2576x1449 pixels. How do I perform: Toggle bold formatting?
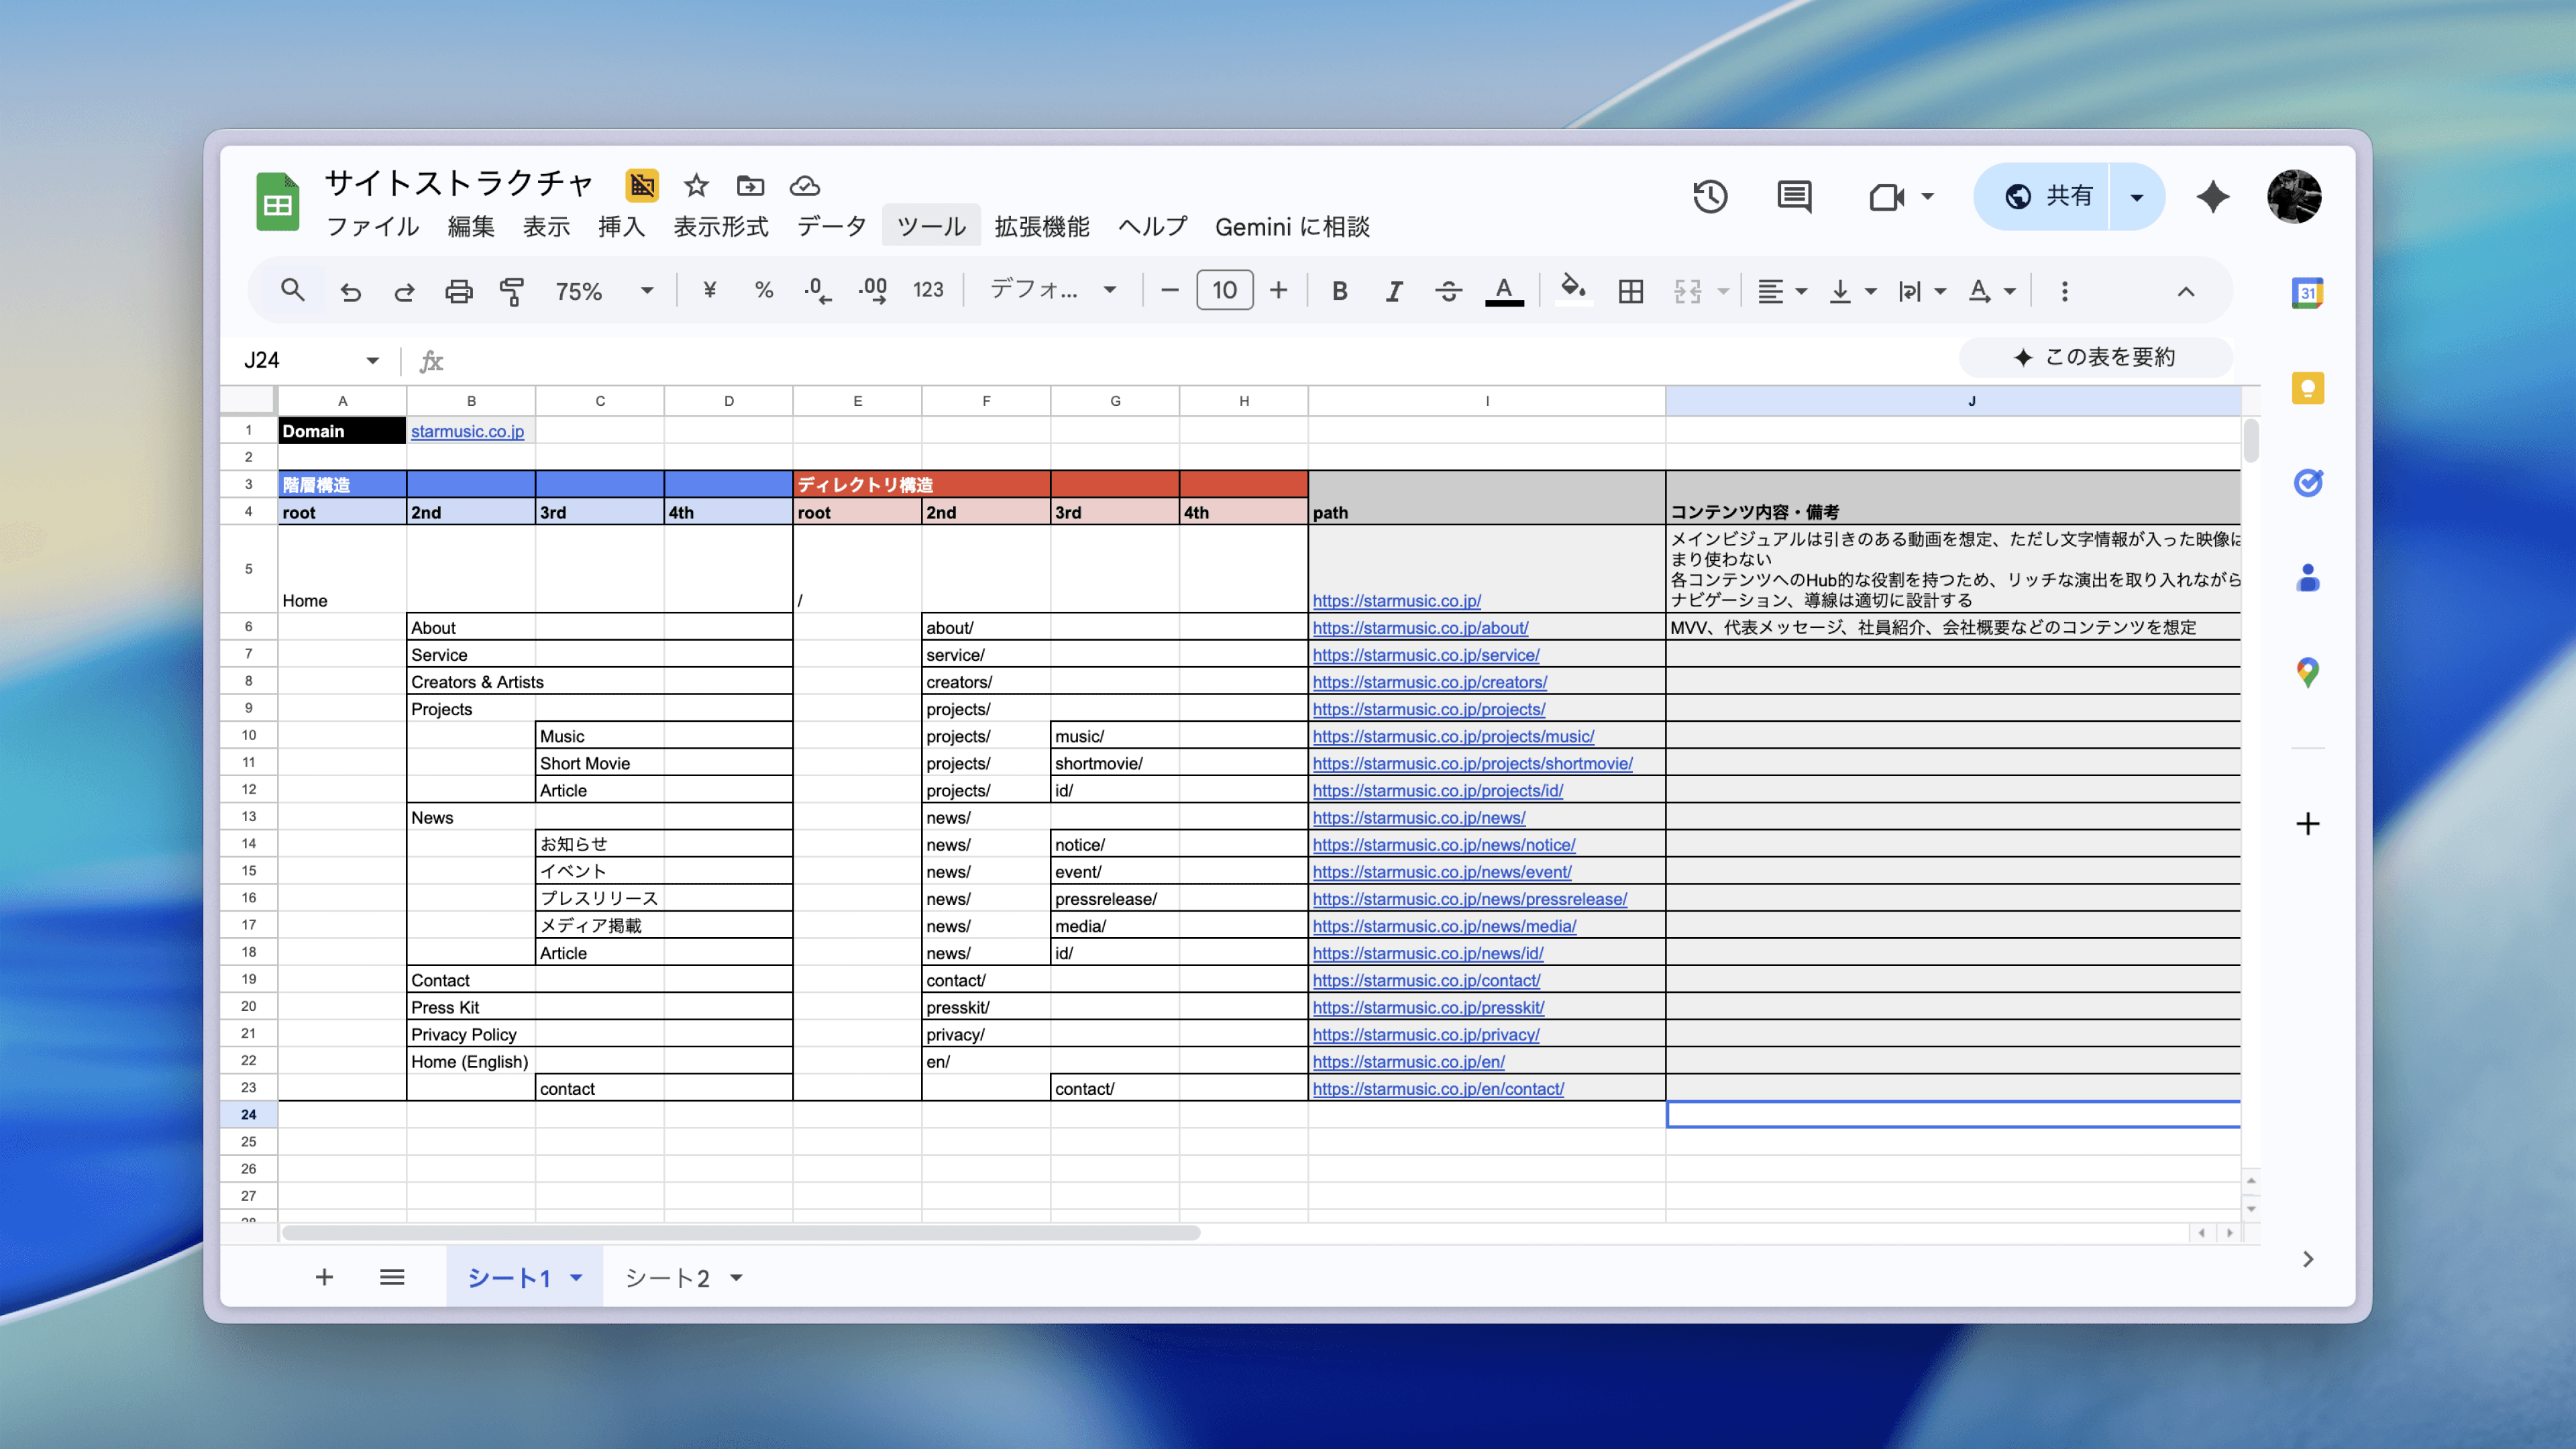[x=1339, y=291]
